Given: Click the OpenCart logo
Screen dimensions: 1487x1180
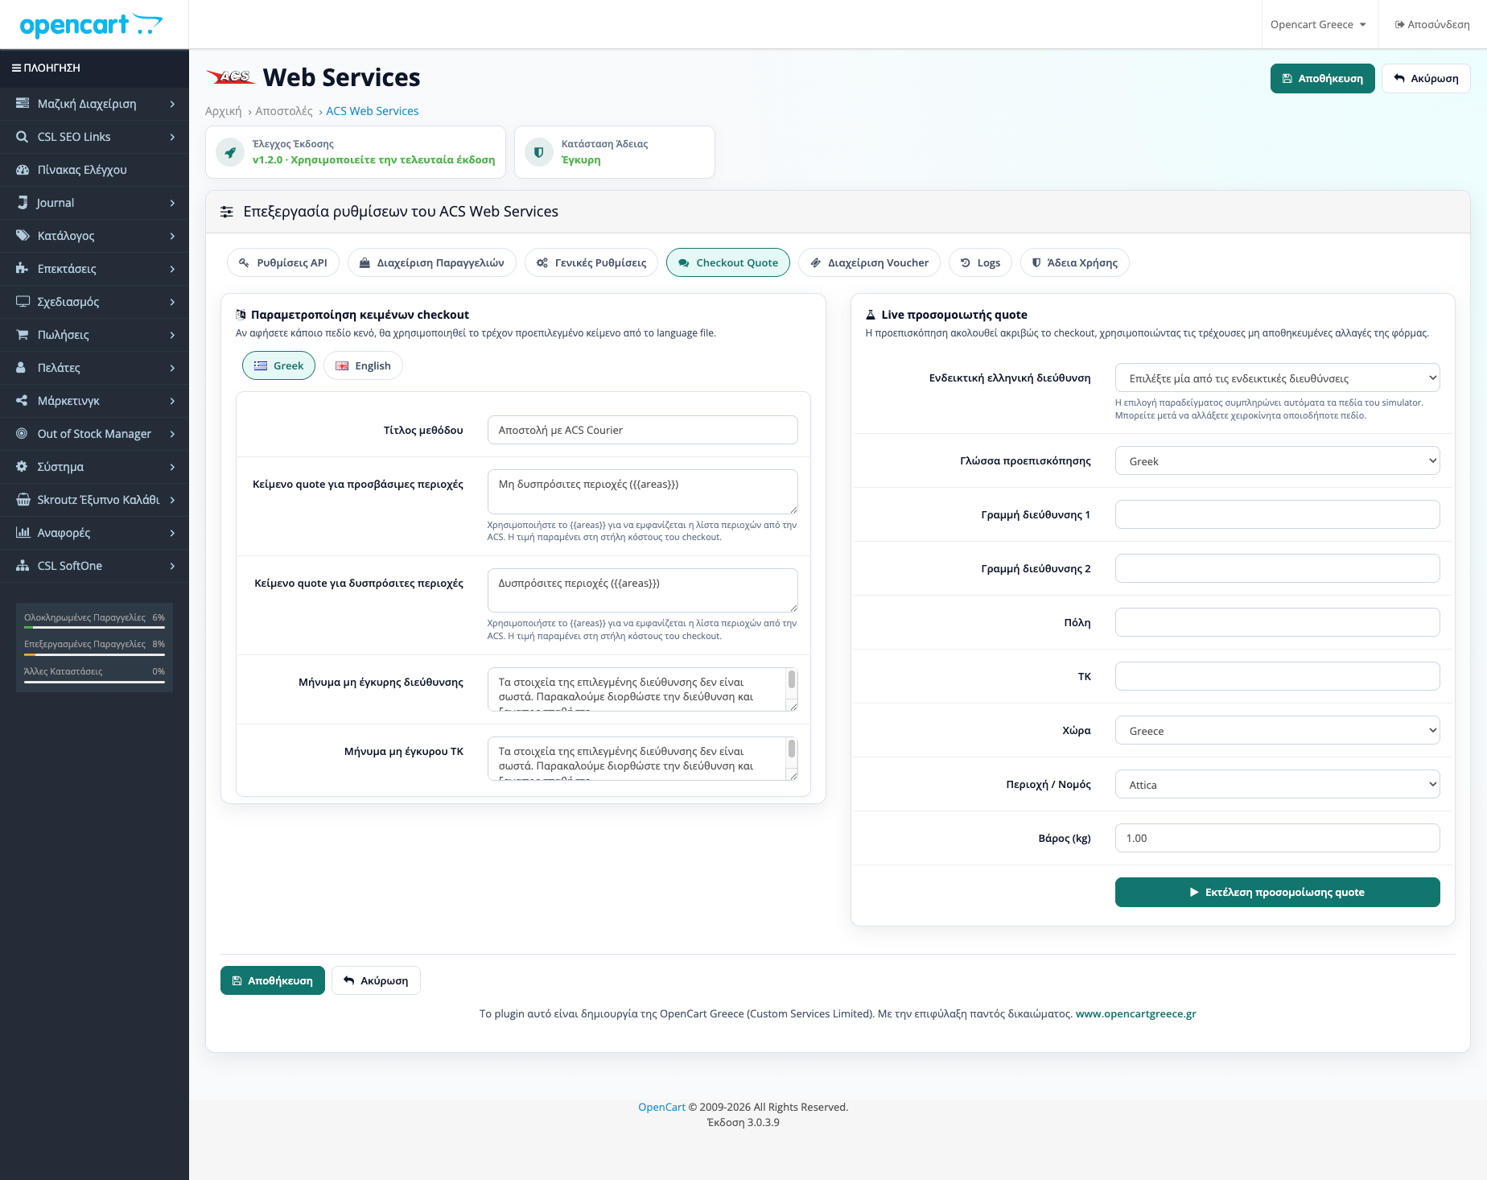Looking at the screenshot, I should (91, 26).
